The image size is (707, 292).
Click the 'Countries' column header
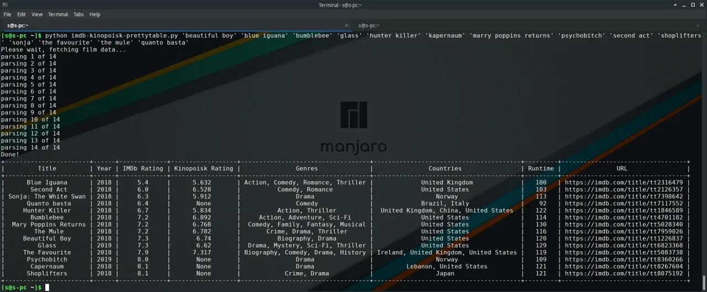(x=445, y=169)
